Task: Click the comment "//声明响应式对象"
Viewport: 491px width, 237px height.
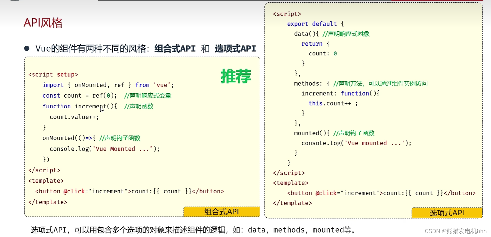Action: tap(346, 34)
